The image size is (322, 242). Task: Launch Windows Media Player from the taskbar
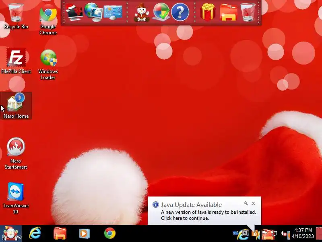[85, 234]
